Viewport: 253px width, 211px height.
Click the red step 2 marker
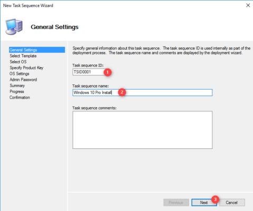pos(122,92)
